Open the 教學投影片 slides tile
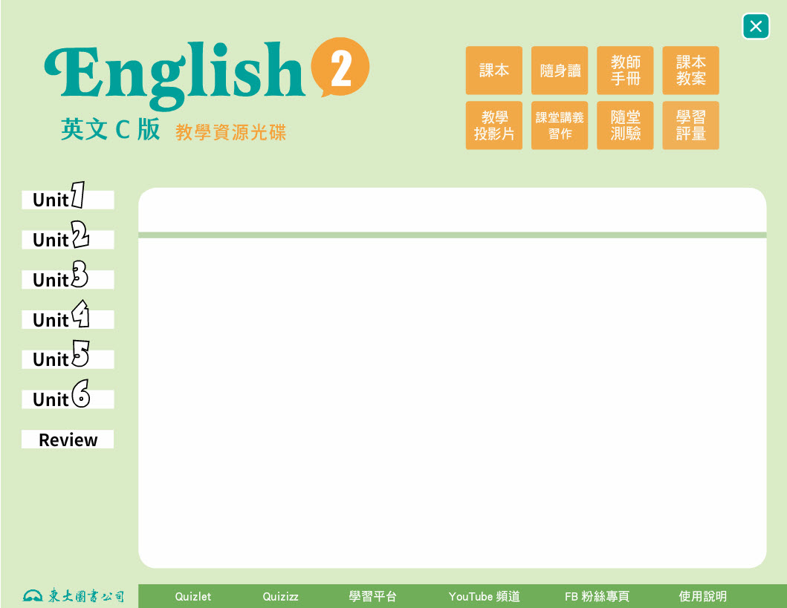787x608 pixels. pyautogui.click(x=493, y=125)
